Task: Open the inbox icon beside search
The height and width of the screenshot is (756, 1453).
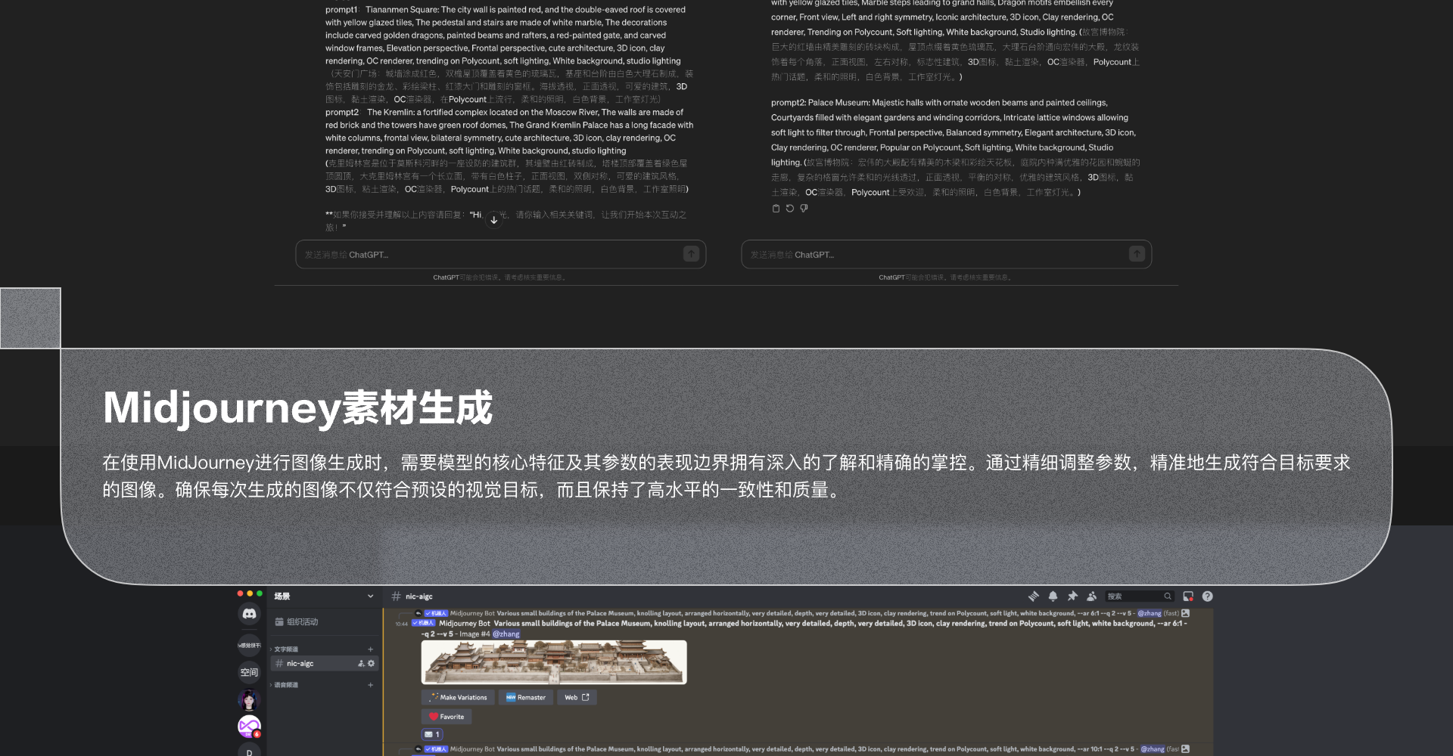Action: pyautogui.click(x=1188, y=596)
